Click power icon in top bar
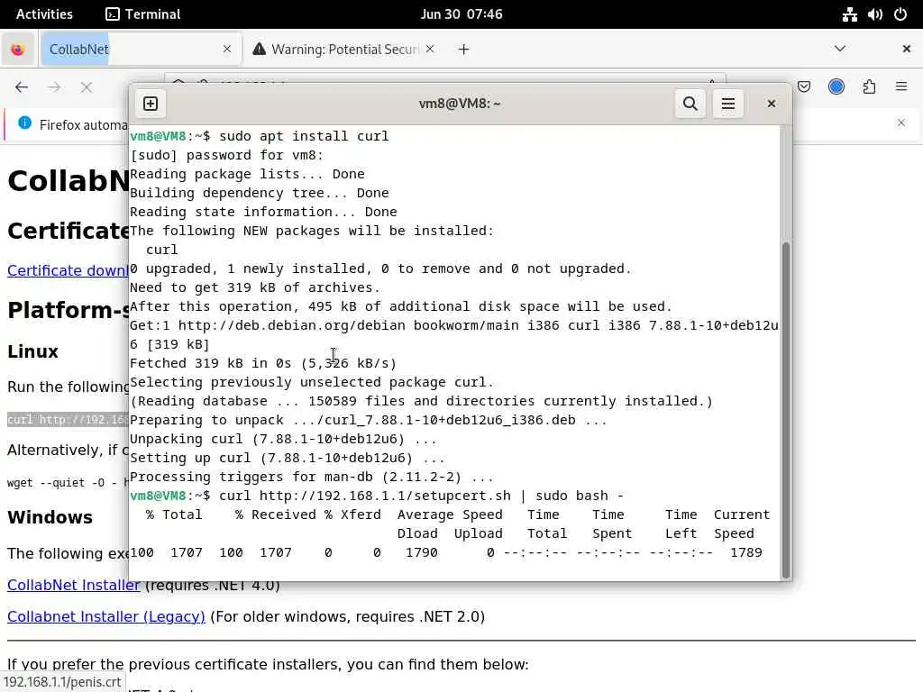 pos(900,14)
